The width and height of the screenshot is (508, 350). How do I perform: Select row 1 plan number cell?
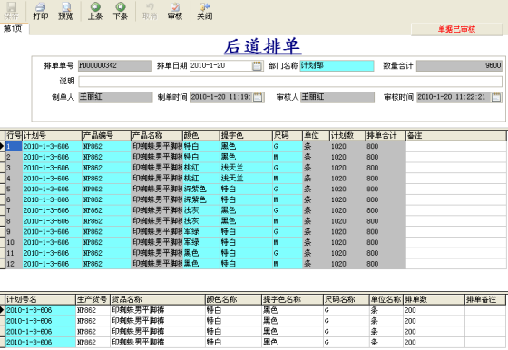pos(52,146)
